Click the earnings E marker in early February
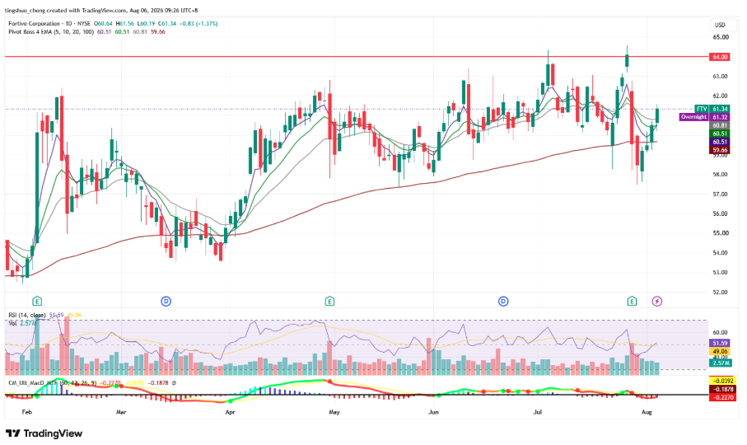Screen dimensions: 747x445 (x=37, y=301)
